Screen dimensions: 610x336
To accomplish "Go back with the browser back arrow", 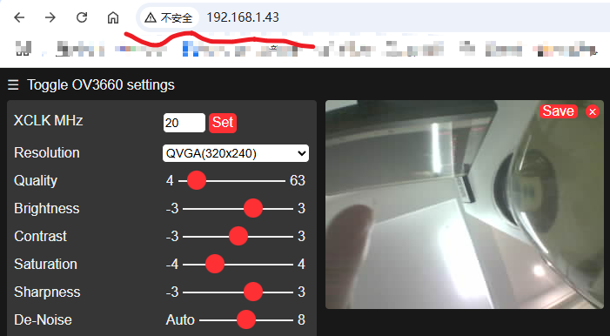I will coord(19,17).
